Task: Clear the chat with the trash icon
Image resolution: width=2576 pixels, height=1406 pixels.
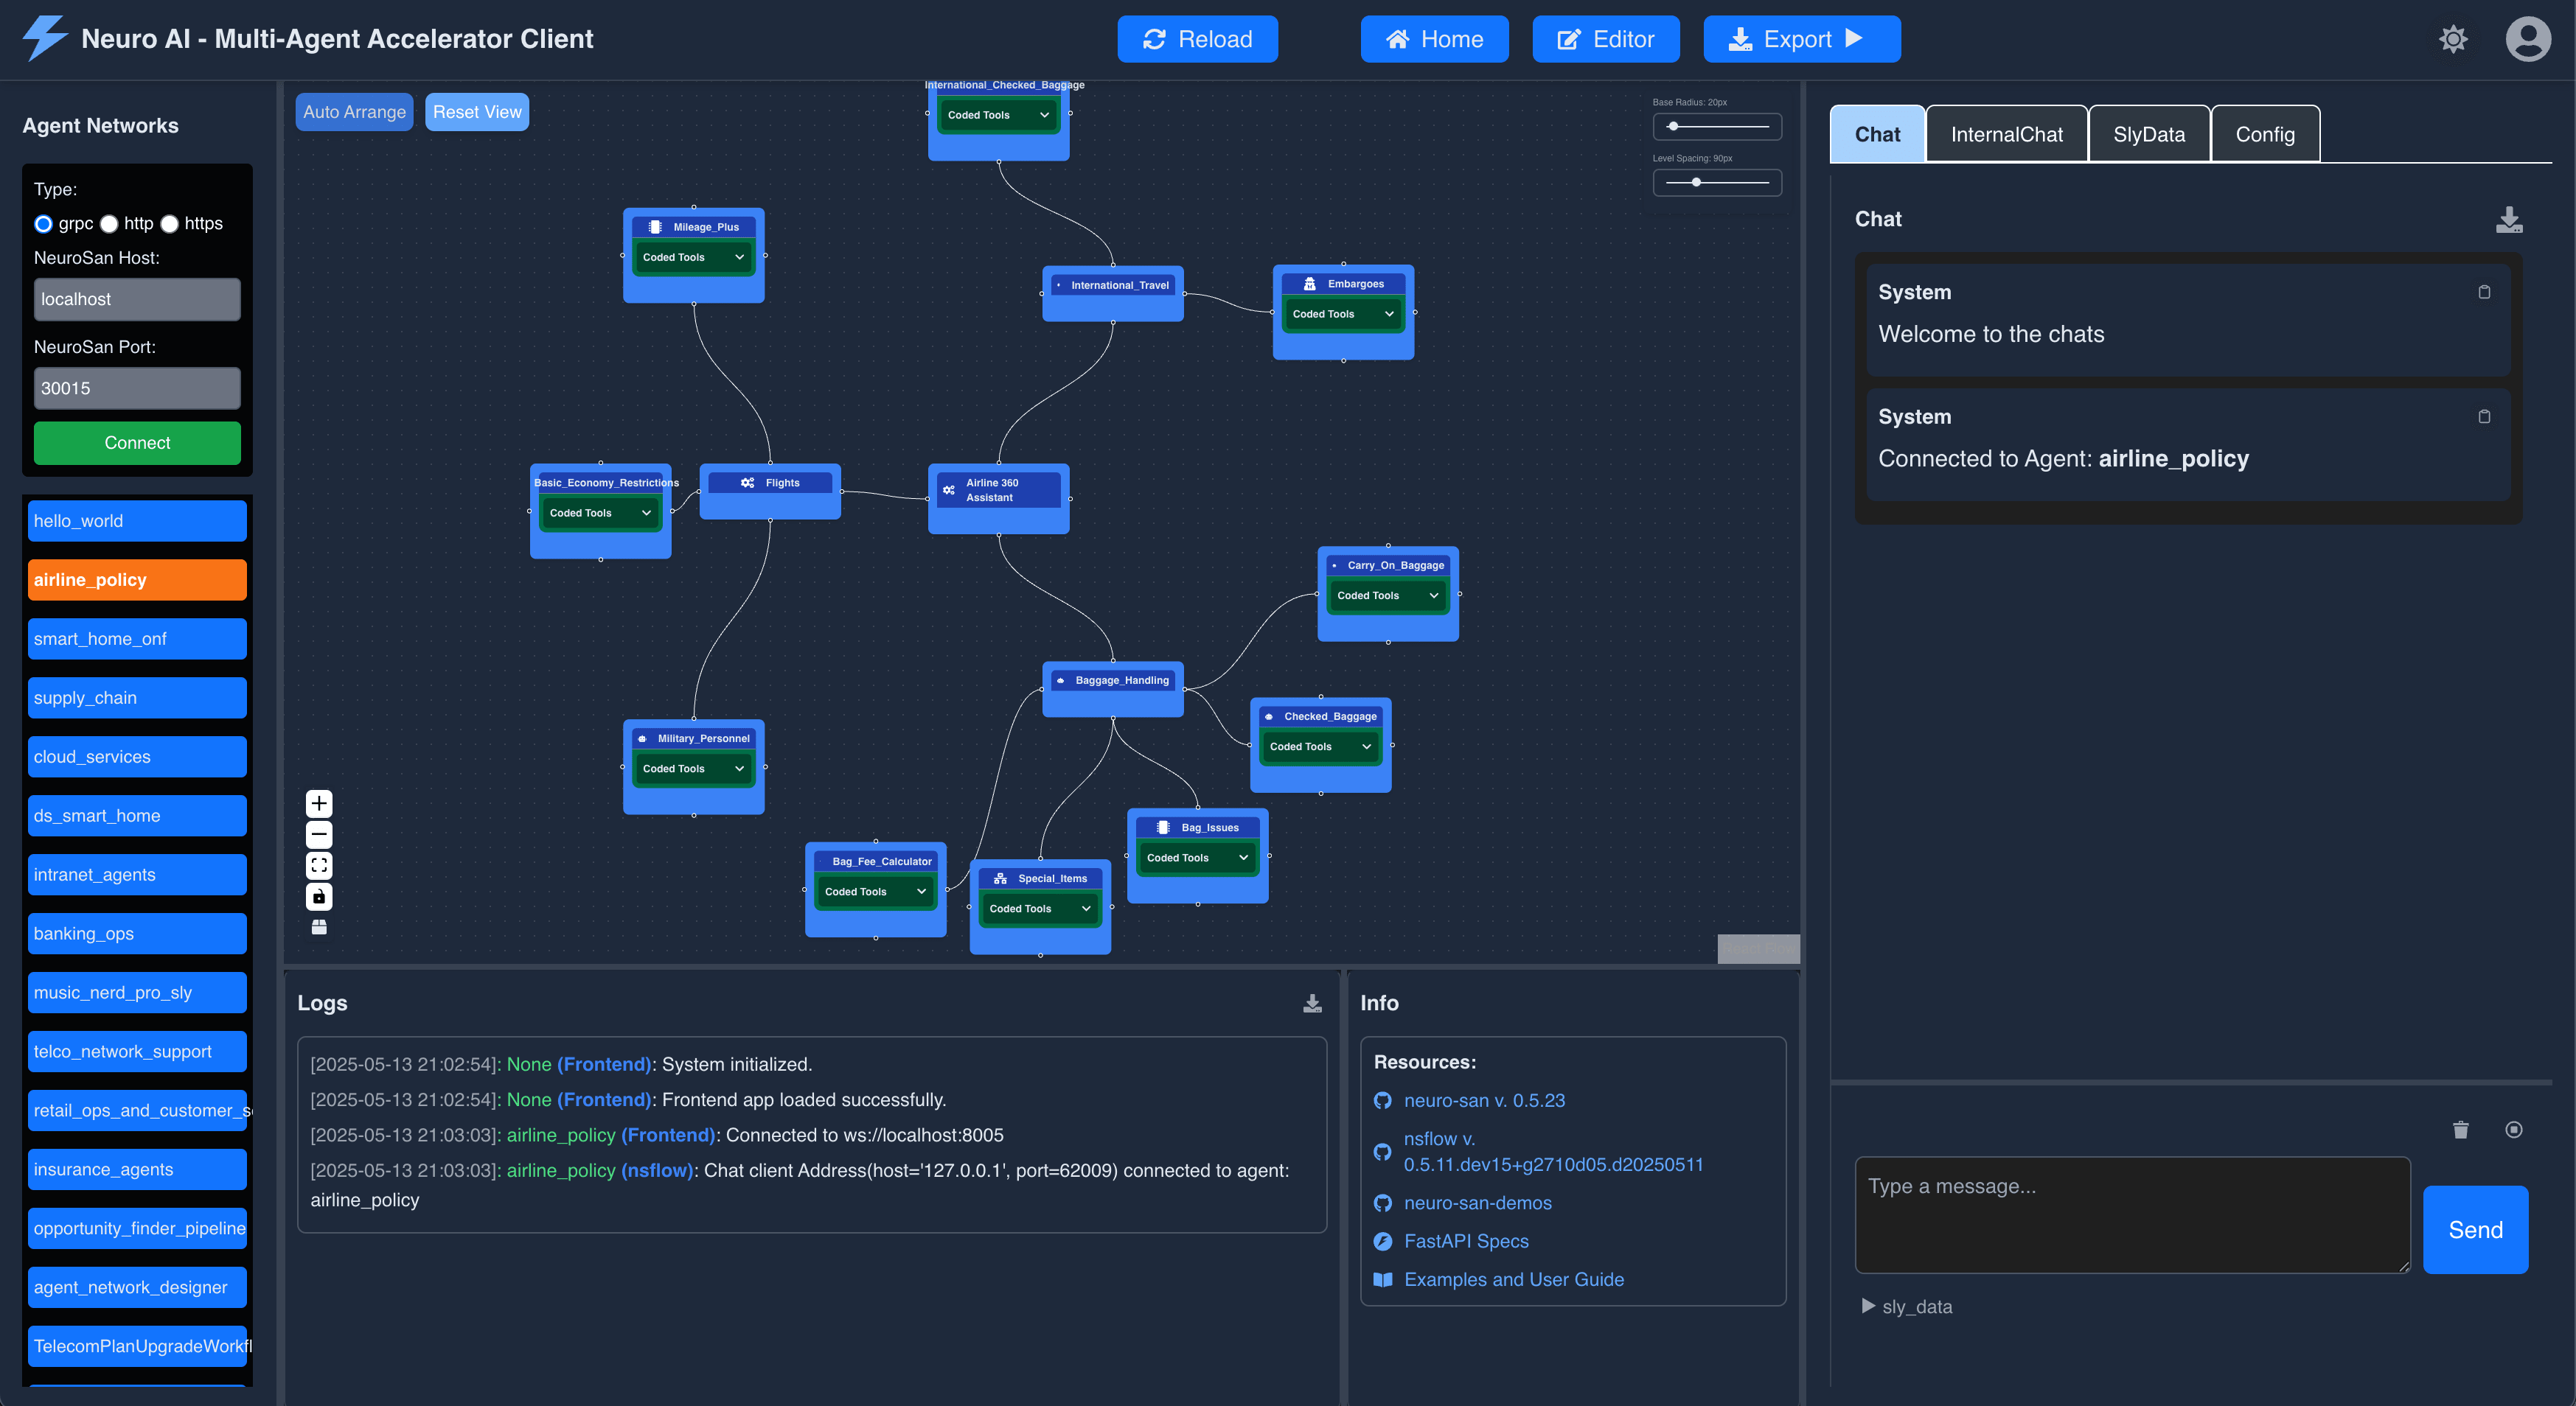Action: point(2461,1130)
